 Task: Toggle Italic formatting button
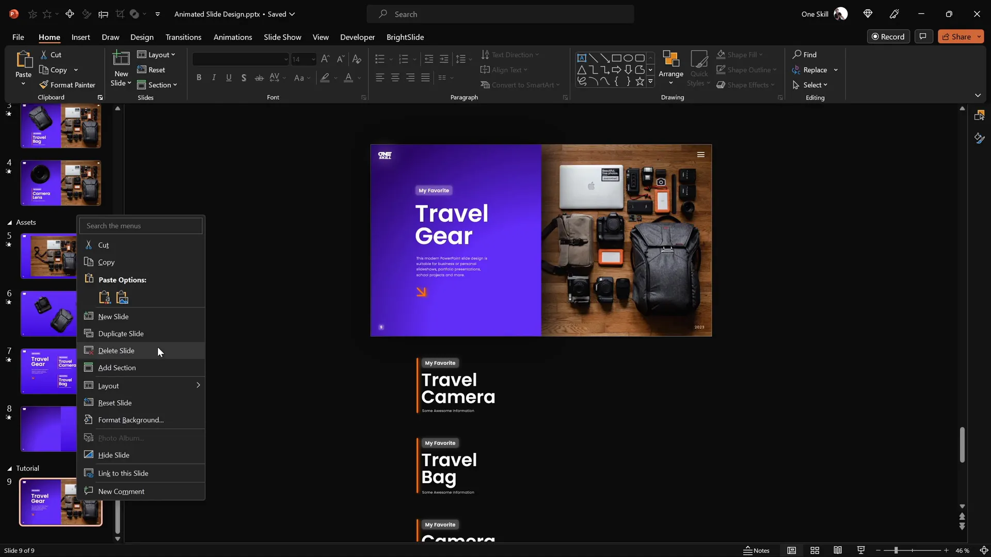point(214,78)
